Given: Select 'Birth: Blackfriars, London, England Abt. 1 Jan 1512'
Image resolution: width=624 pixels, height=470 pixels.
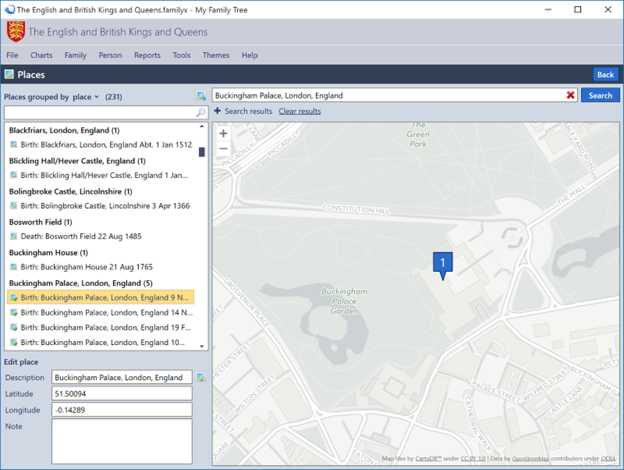Looking at the screenshot, I should (x=106, y=144).
